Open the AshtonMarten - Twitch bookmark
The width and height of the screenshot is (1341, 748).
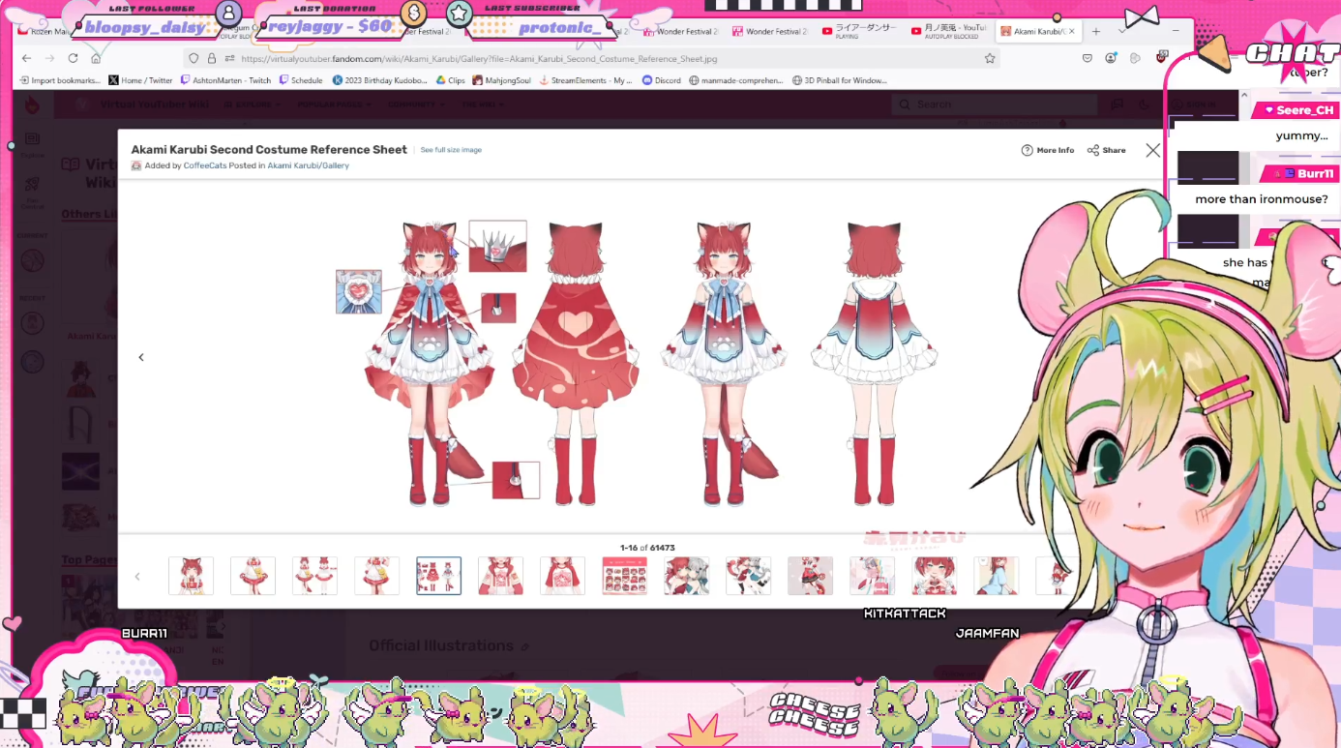click(x=225, y=80)
